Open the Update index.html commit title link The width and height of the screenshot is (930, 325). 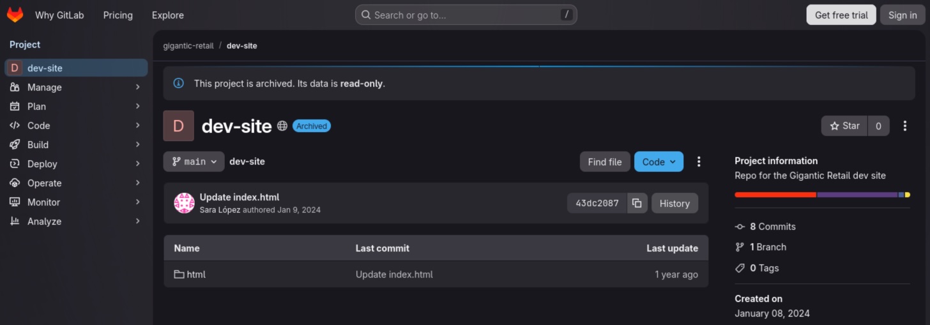(x=240, y=197)
